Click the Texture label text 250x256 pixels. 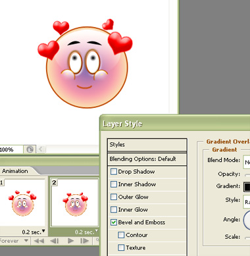click(x=136, y=247)
